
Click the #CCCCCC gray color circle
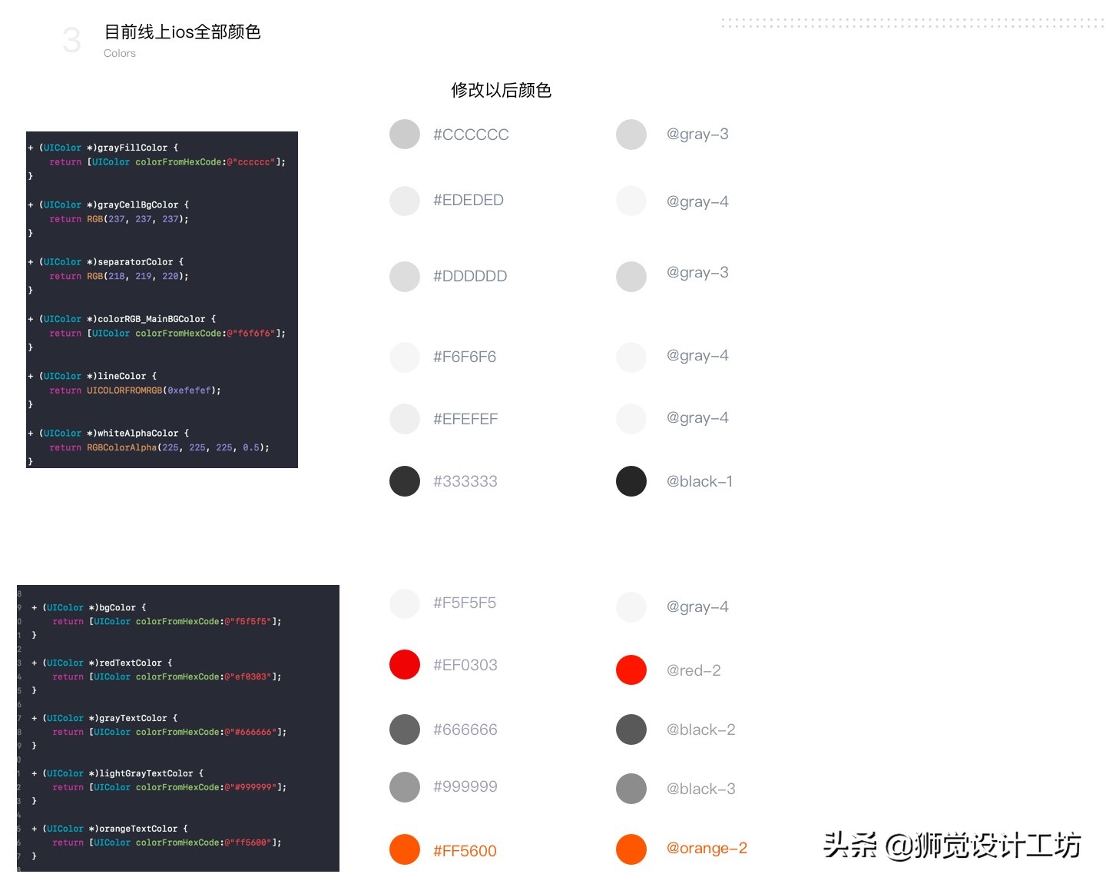(x=404, y=134)
